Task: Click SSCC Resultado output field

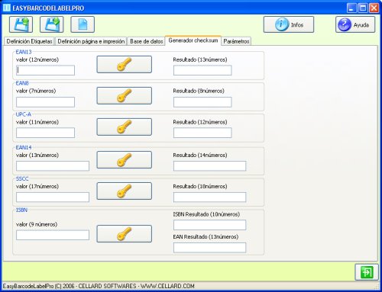Action: pos(209,197)
